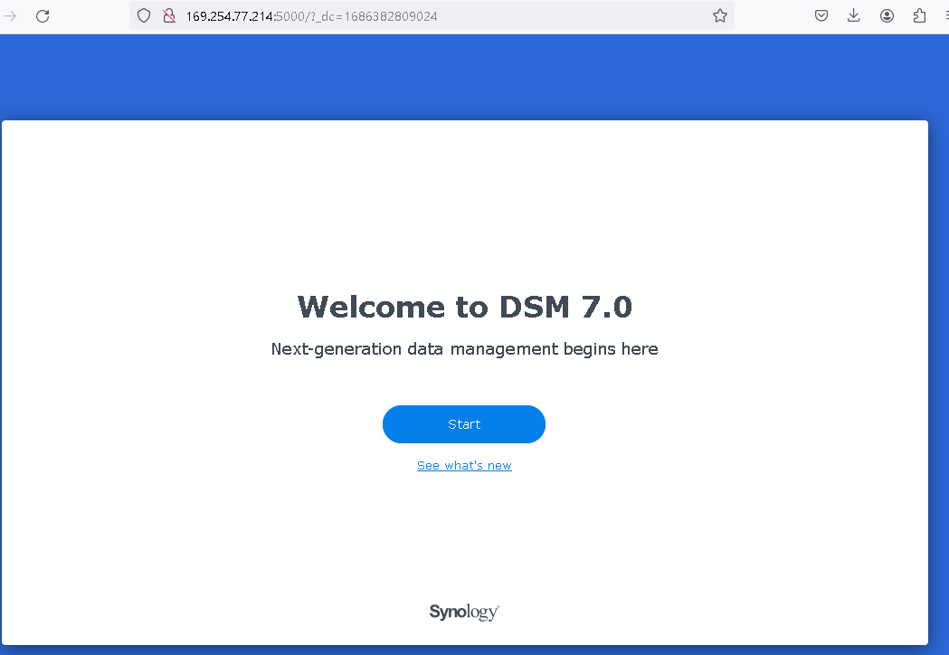
Task: Click the Start button
Action: pos(463,424)
